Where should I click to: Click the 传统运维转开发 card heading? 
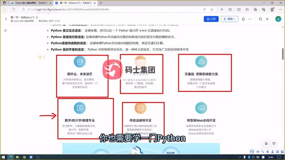140,120
